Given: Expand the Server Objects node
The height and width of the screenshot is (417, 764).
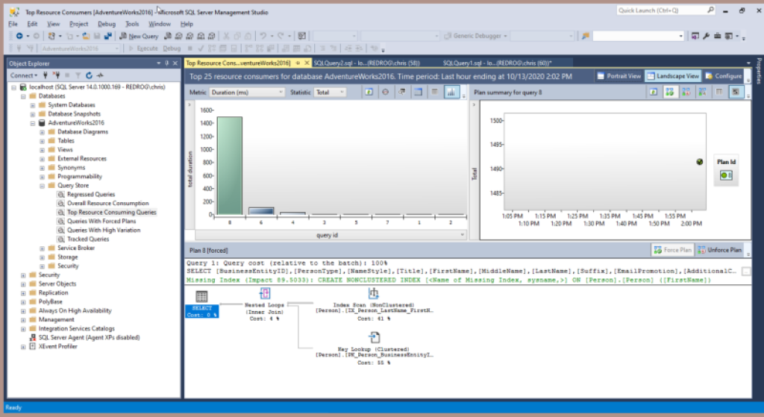Looking at the screenshot, I should pyautogui.click(x=23, y=284).
